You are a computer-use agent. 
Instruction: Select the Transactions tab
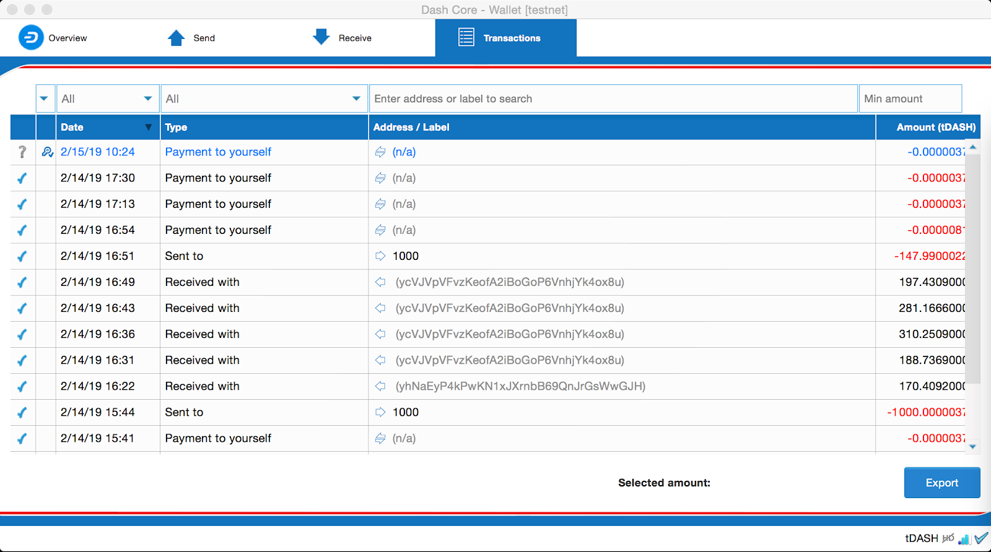(x=505, y=38)
